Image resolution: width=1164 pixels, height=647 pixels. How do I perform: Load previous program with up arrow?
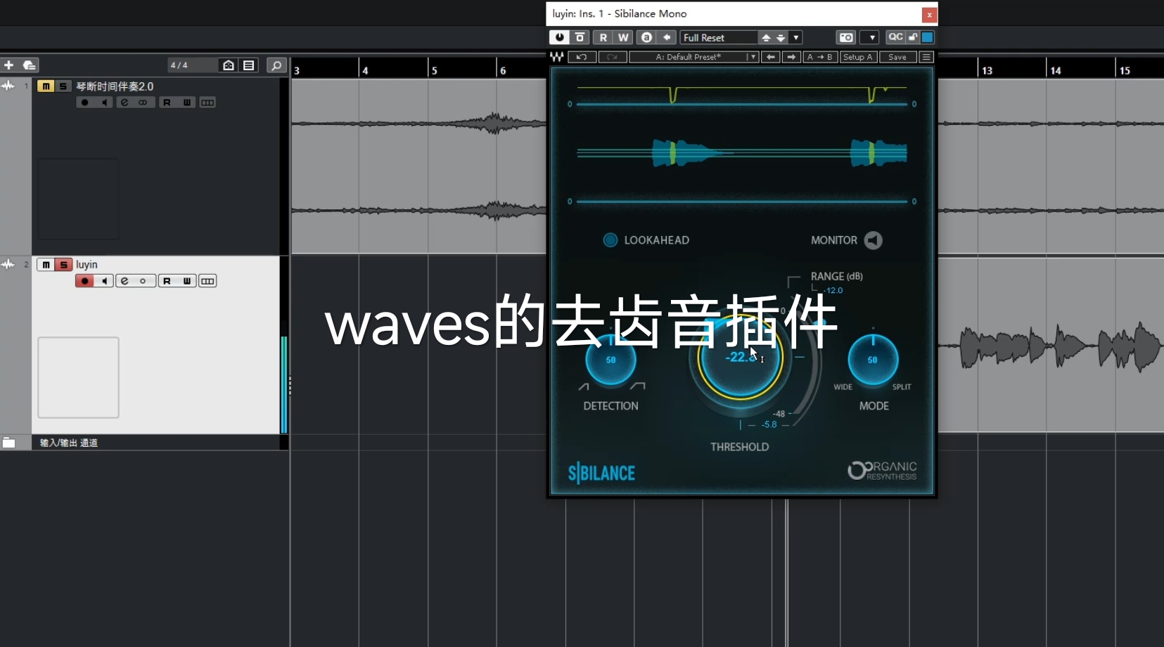[x=766, y=37]
